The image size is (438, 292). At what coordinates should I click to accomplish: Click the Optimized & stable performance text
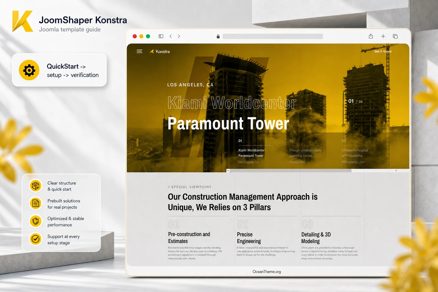point(66,222)
